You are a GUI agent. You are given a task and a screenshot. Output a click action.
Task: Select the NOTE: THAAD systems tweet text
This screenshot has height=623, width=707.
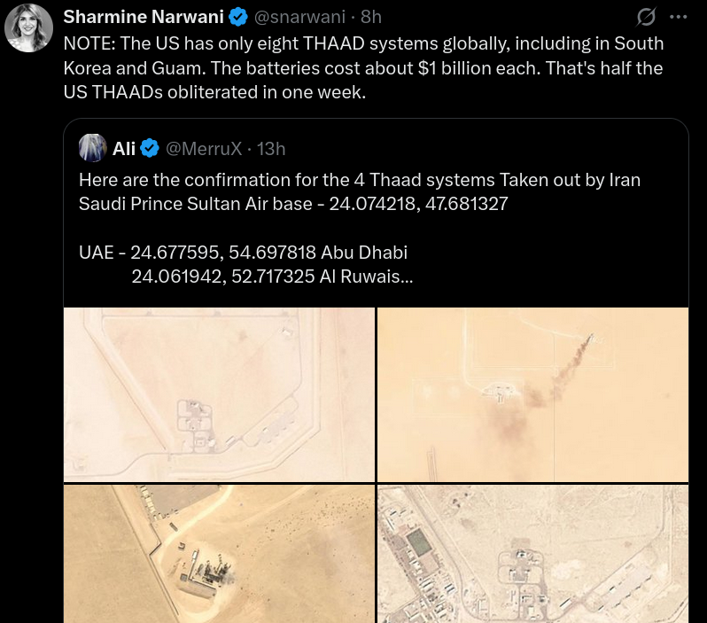[x=363, y=67]
